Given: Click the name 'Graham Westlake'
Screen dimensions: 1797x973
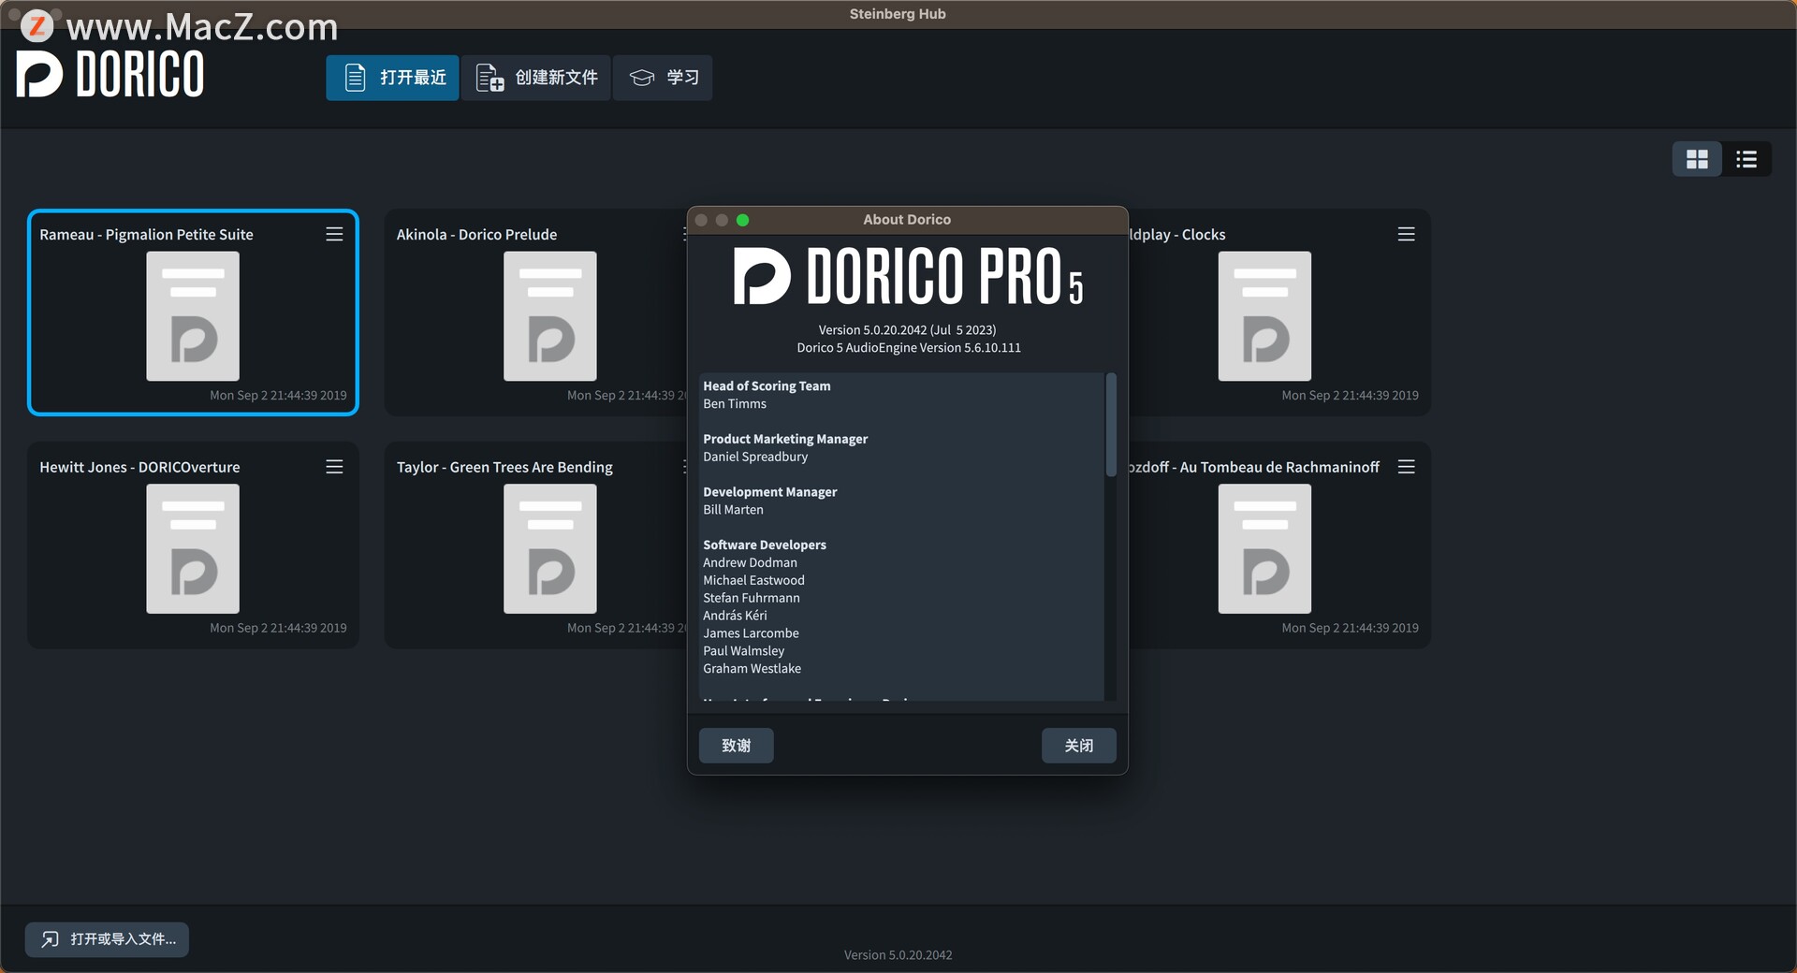Looking at the screenshot, I should click(752, 669).
